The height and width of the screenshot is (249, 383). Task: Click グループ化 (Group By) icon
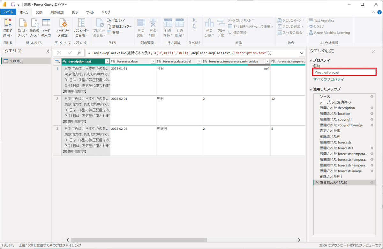pyautogui.click(x=221, y=23)
